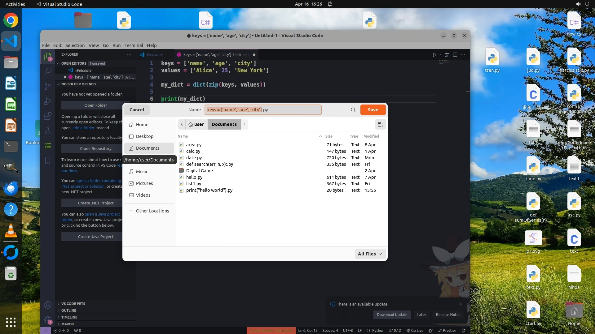Toggle Prettier formatter status item
Viewport: 595px width, 334px height.
tap(447, 330)
